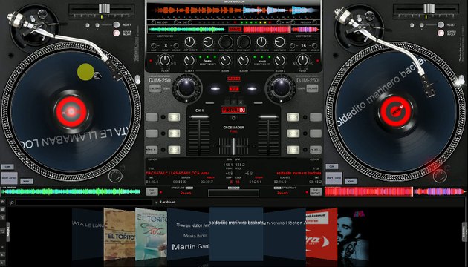This screenshot has width=468, height=267.
Task: Click the right deck loop move knob
Action: coord(279,42)
